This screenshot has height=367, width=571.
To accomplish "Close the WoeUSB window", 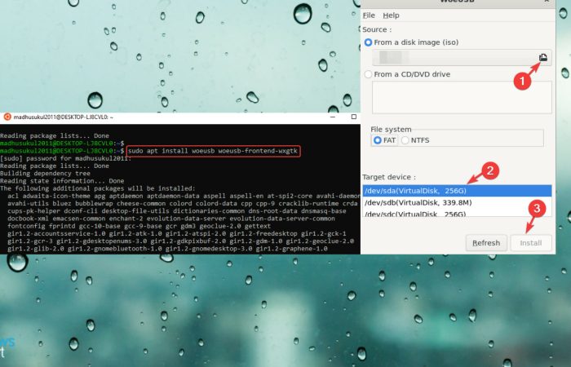I will [547, 2].
